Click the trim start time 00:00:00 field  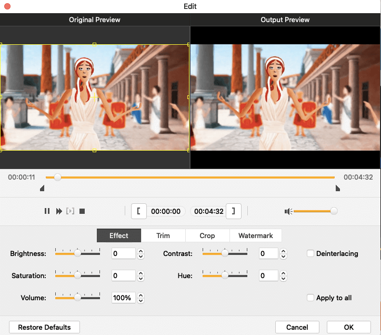point(166,211)
